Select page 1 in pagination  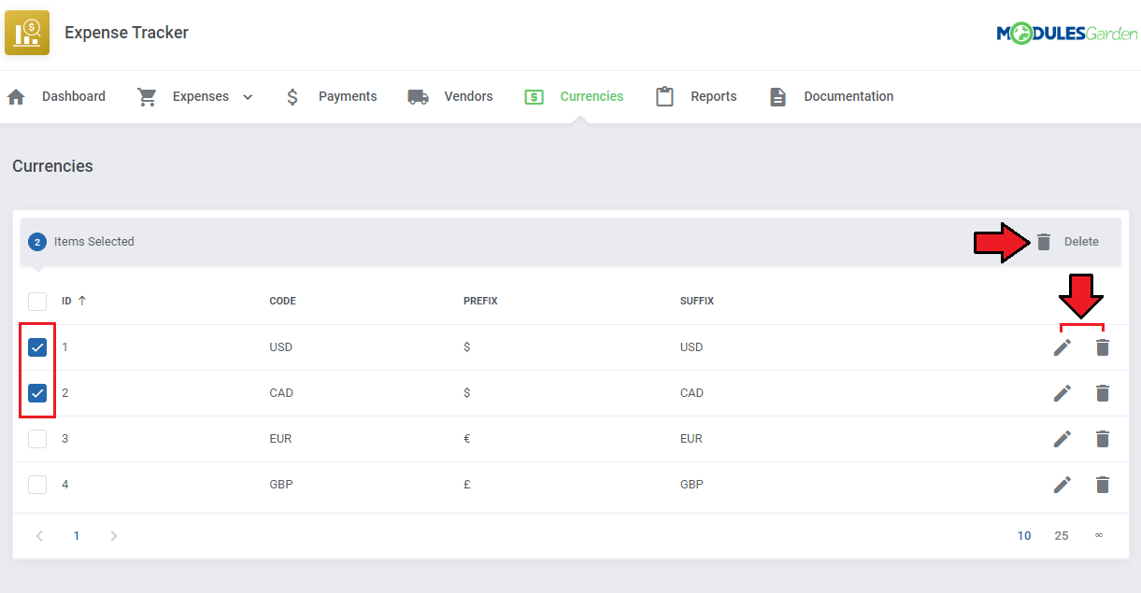pyautogui.click(x=77, y=536)
